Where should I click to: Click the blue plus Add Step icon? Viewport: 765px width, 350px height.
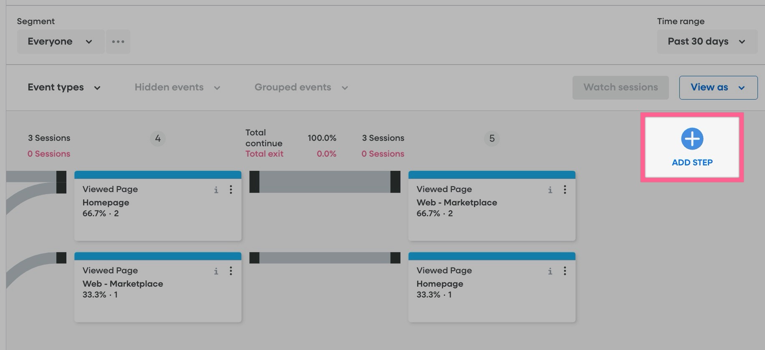click(692, 139)
